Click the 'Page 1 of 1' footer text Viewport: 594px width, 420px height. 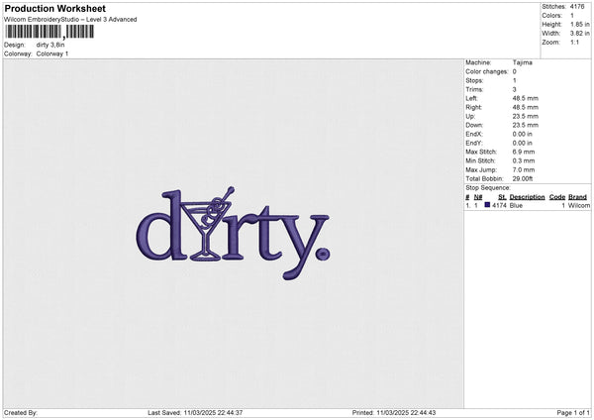click(x=570, y=412)
